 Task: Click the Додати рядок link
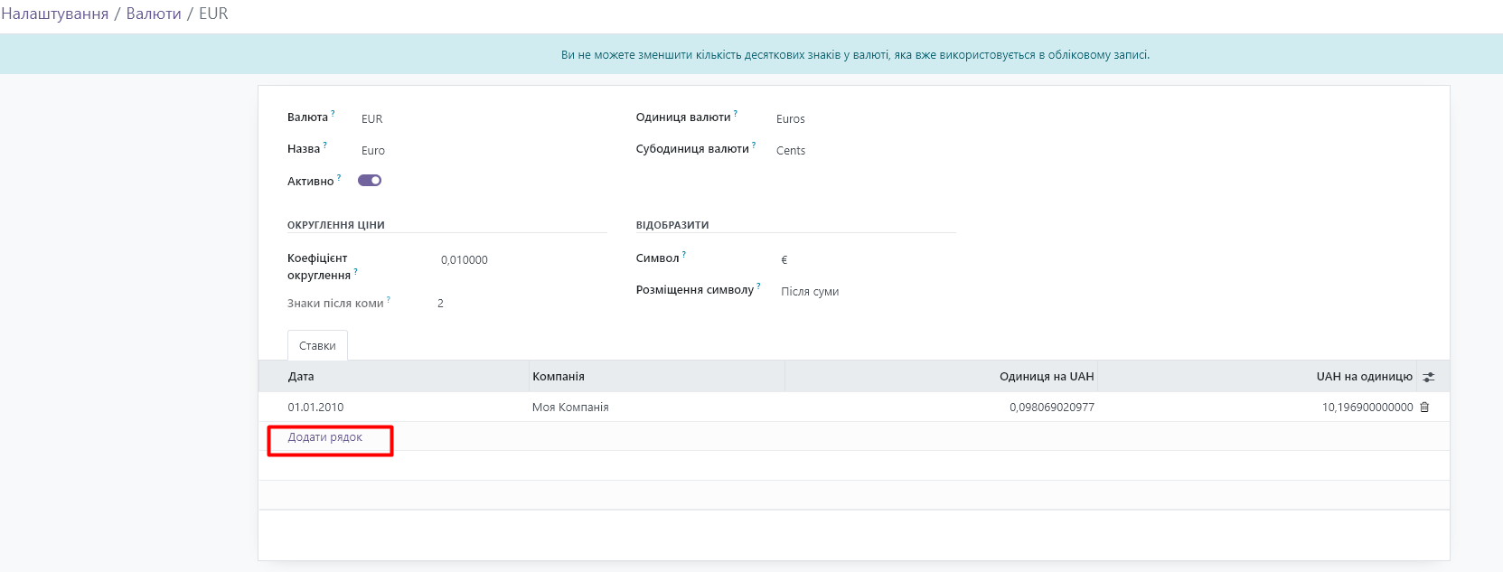(x=325, y=437)
